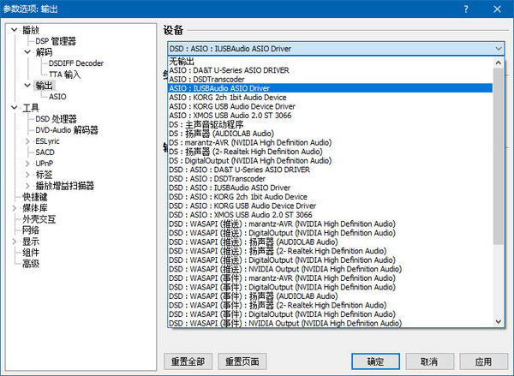Collapse the 工具 tree node
The height and width of the screenshot is (376, 514).
pyautogui.click(x=14, y=108)
